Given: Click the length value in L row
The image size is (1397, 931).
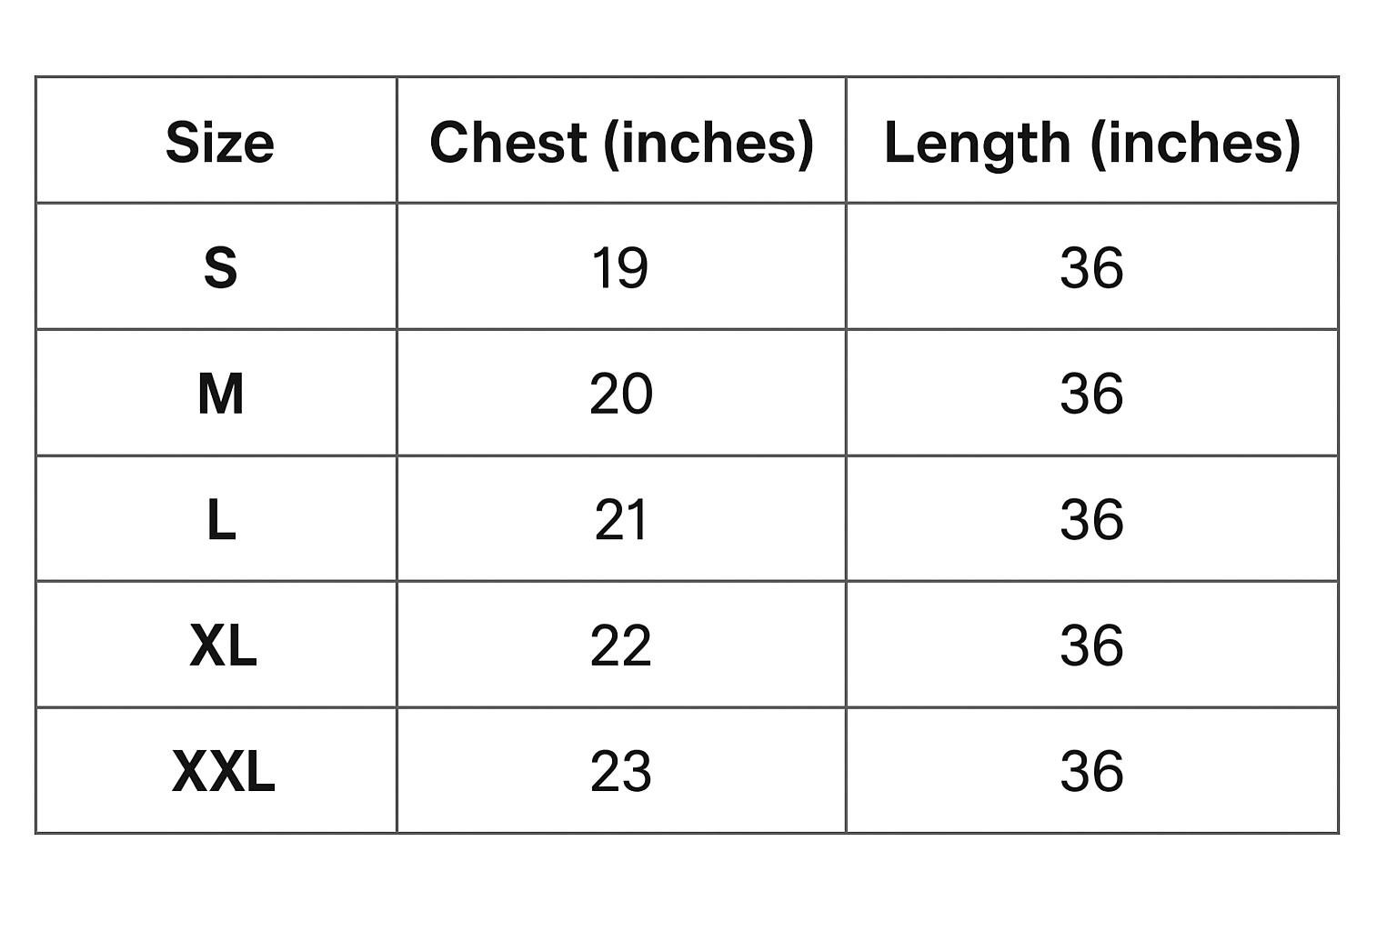Looking at the screenshot, I should point(1091,520).
